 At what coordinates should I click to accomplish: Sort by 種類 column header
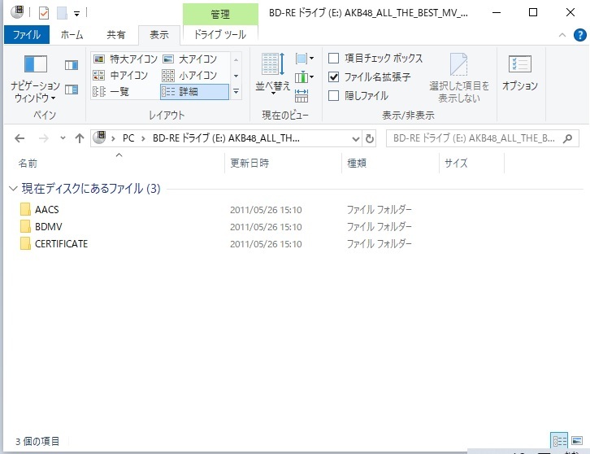(390, 164)
